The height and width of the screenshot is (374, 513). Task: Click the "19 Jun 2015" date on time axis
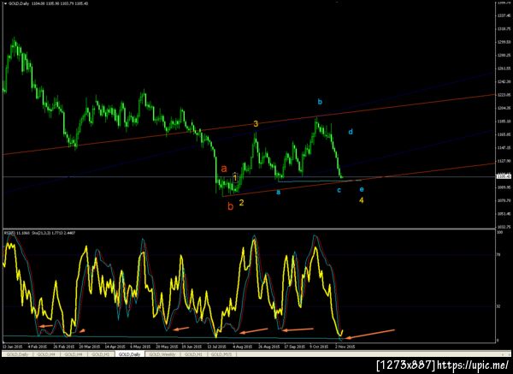point(192,347)
